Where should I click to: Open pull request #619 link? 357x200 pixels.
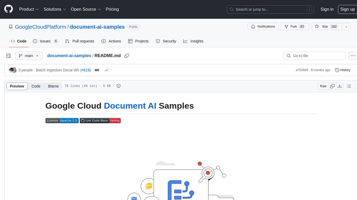coord(86,70)
